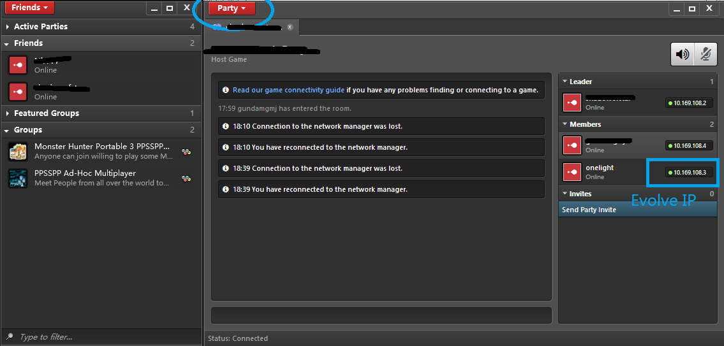Expand the Featured Groups section
Screen dimensions: 724x346
click(x=7, y=113)
